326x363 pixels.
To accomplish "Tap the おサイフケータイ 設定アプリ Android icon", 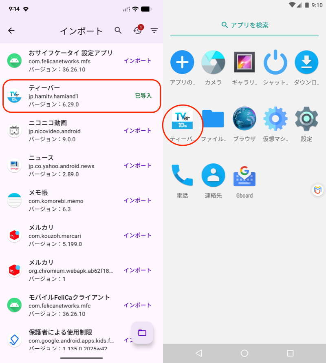I will point(14,61).
